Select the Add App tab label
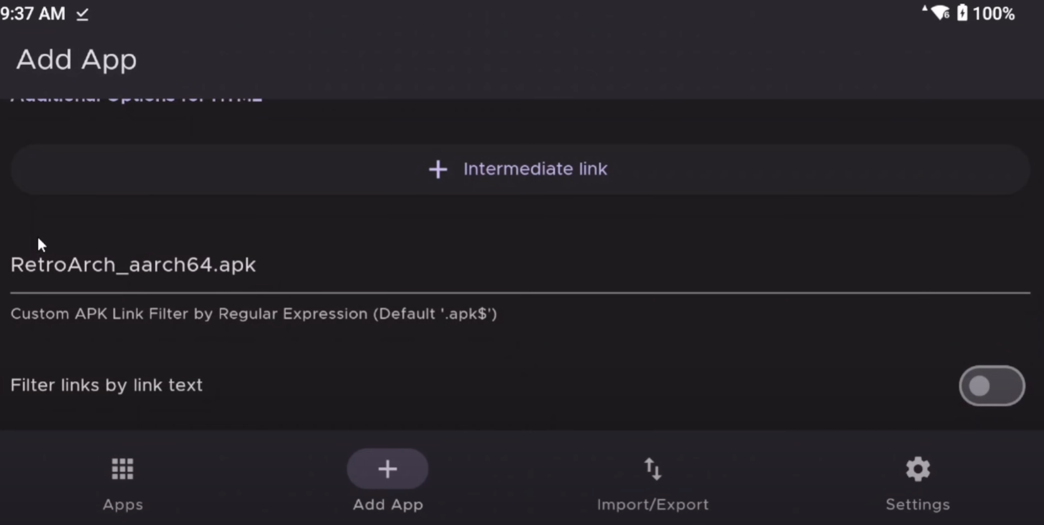 (x=388, y=504)
